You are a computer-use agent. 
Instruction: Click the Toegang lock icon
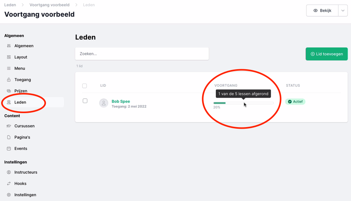[x=9, y=80]
